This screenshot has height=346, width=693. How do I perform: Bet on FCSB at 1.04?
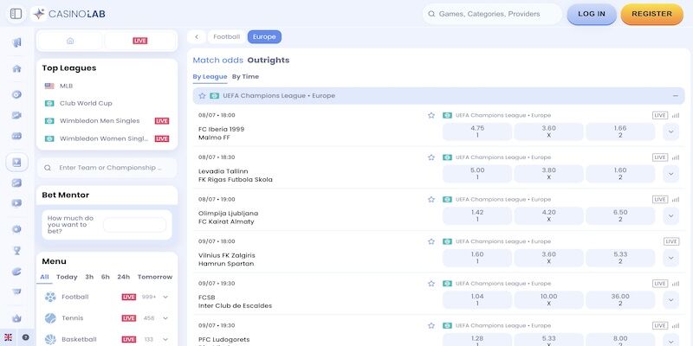[477, 300]
